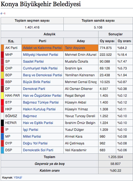This screenshot has height=181, width=133.
Task: Click candidate Reşat Behçet
Action: pyautogui.click(x=75, y=95)
